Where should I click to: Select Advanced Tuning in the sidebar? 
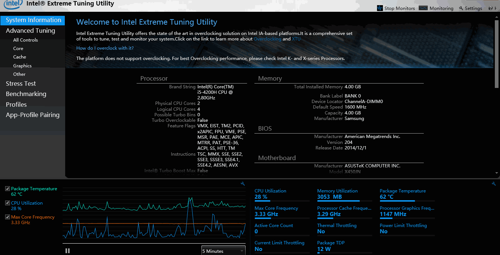coord(31,31)
